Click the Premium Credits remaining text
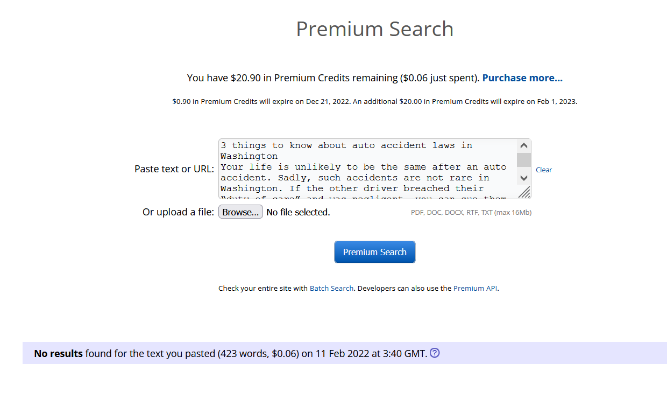The width and height of the screenshot is (667, 399). (x=332, y=78)
